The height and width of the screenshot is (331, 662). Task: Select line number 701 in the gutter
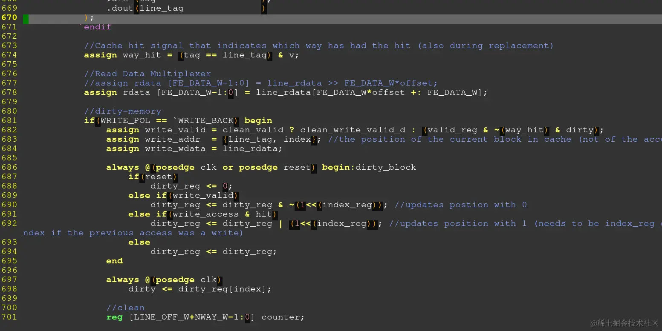pyautogui.click(x=9, y=317)
